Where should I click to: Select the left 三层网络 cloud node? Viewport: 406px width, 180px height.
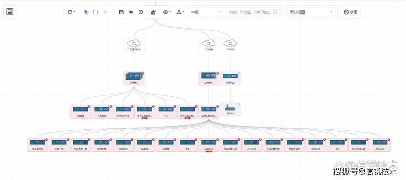tap(209, 45)
